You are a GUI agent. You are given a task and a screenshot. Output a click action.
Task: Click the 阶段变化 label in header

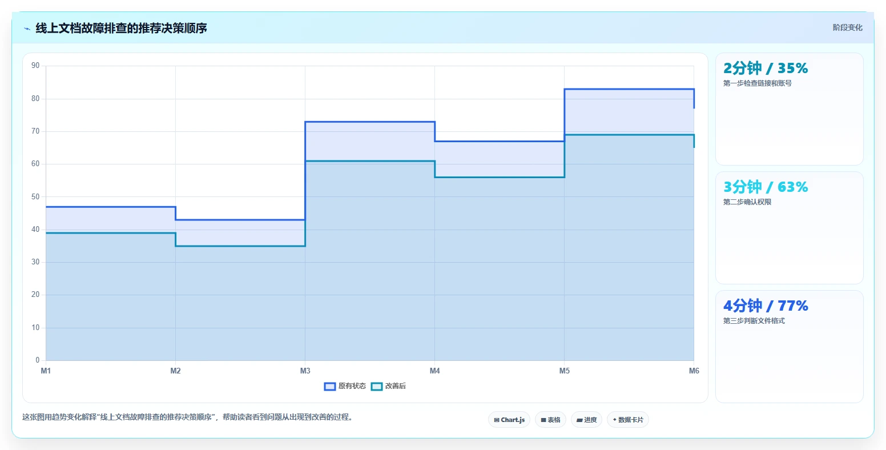coord(848,27)
